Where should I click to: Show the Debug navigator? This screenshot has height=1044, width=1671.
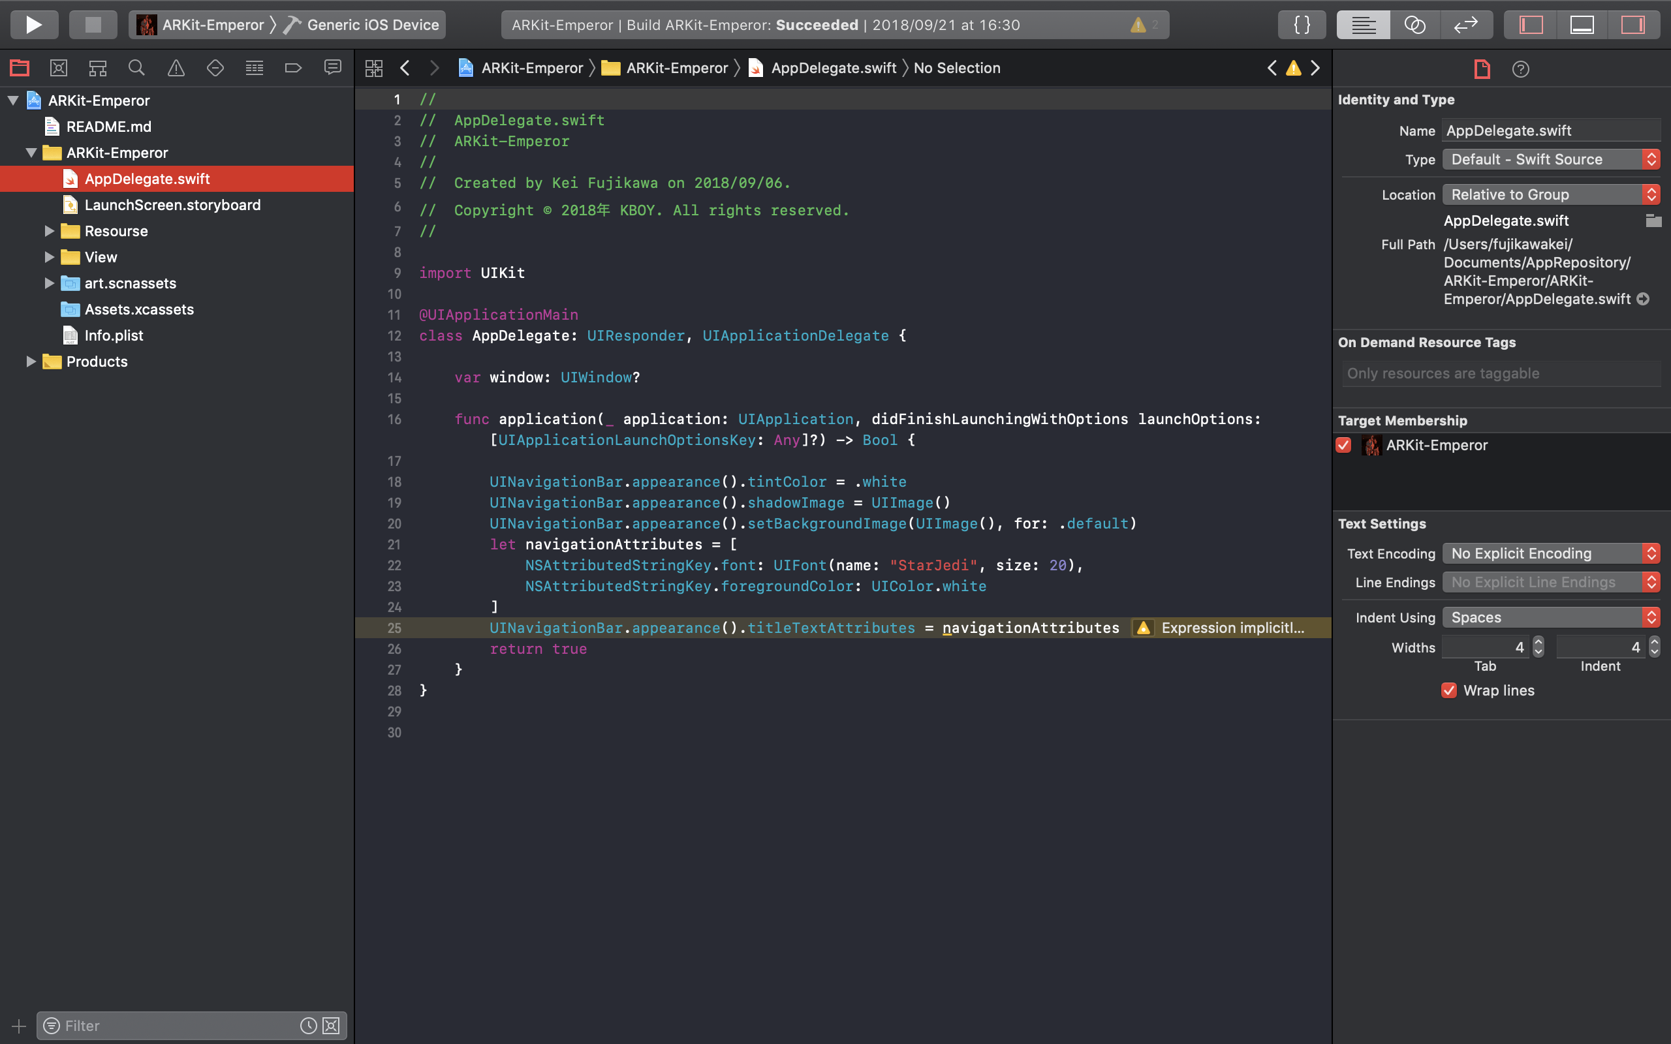click(x=255, y=68)
